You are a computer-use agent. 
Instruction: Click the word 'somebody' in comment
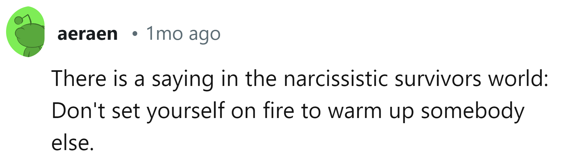(x=472, y=111)
